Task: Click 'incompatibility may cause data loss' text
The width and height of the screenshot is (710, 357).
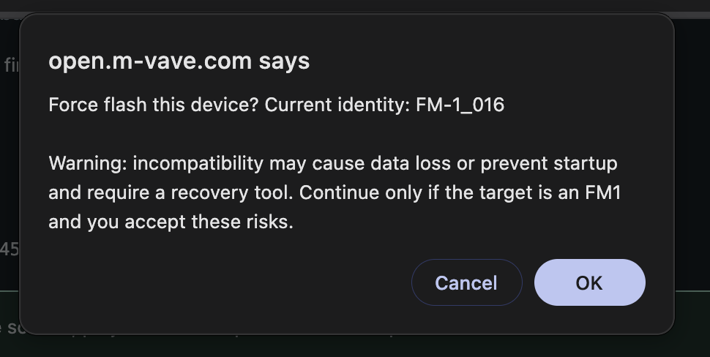Action: pyautogui.click(x=291, y=163)
